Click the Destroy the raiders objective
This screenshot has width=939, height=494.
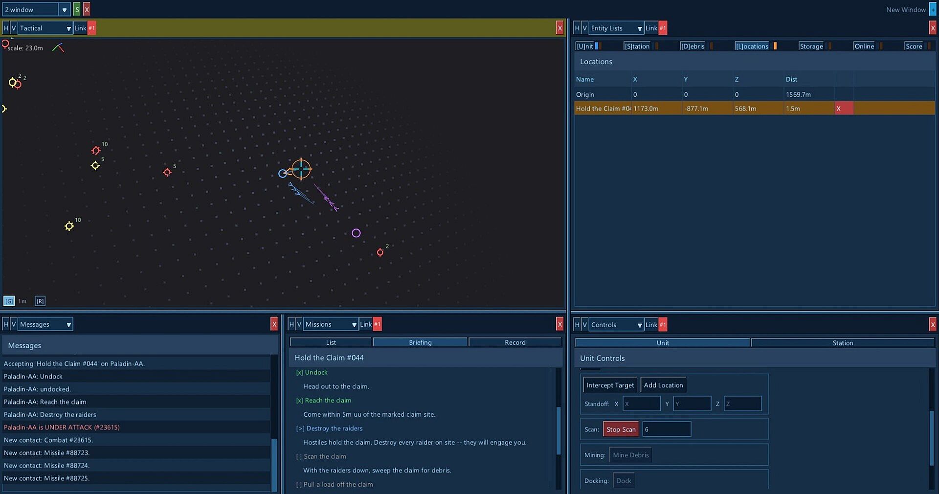329,428
